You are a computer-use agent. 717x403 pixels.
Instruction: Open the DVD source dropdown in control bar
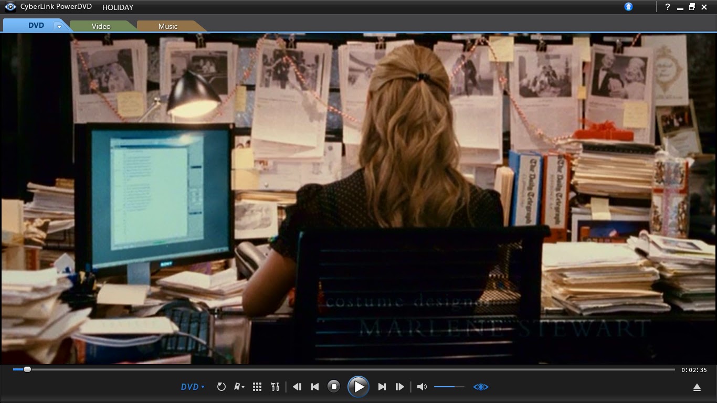tap(193, 387)
